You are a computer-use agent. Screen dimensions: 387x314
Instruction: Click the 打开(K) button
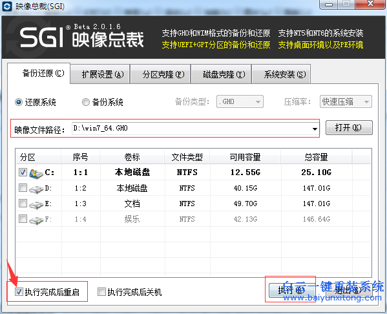(x=349, y=128)
